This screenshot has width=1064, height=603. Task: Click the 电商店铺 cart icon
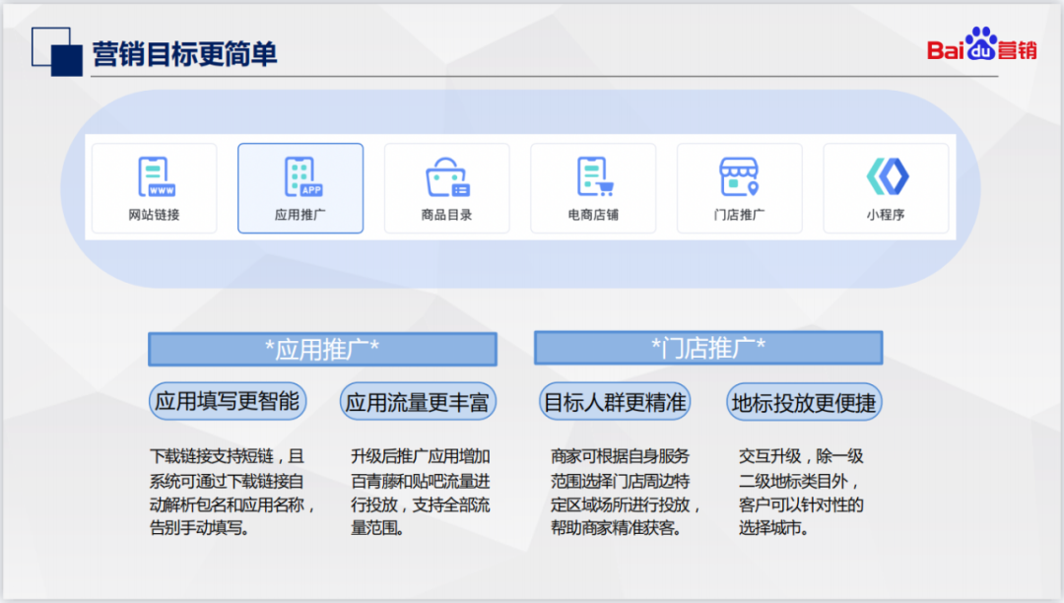tap(595, 177)
